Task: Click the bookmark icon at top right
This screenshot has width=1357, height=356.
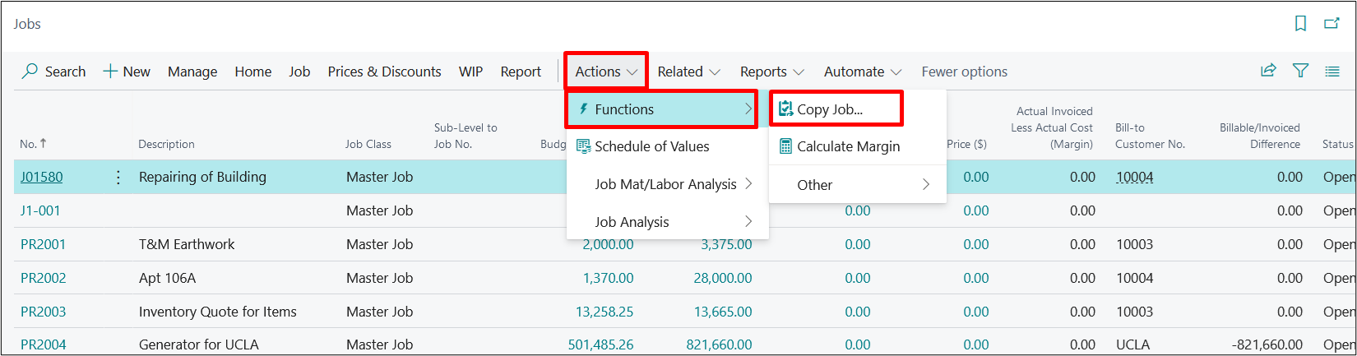Action: tap(1300, 24)
